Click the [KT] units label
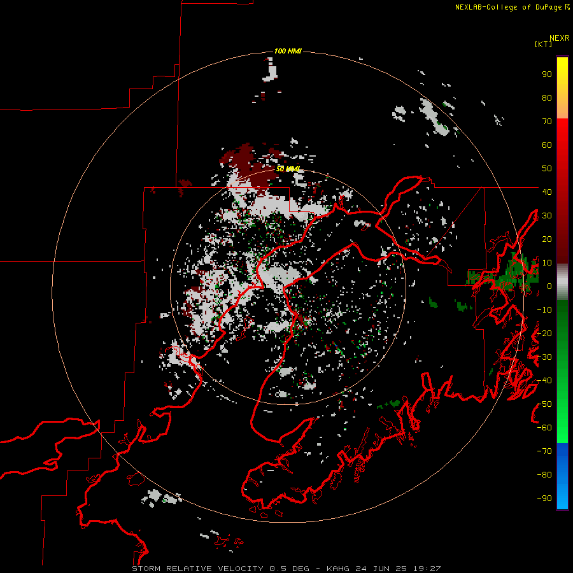The height and width of the screenshot is (573, 573). coord(543,44)
